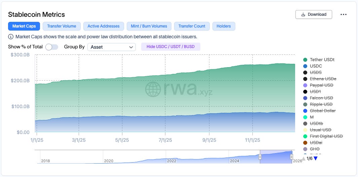Open the Group By Asset dropdown

112,47
